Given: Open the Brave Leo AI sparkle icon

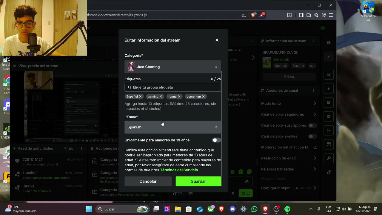Looking at the screenshot, I should point(316,15).
